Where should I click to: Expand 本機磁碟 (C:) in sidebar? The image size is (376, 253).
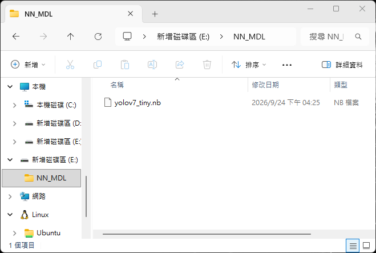point(15,105)
